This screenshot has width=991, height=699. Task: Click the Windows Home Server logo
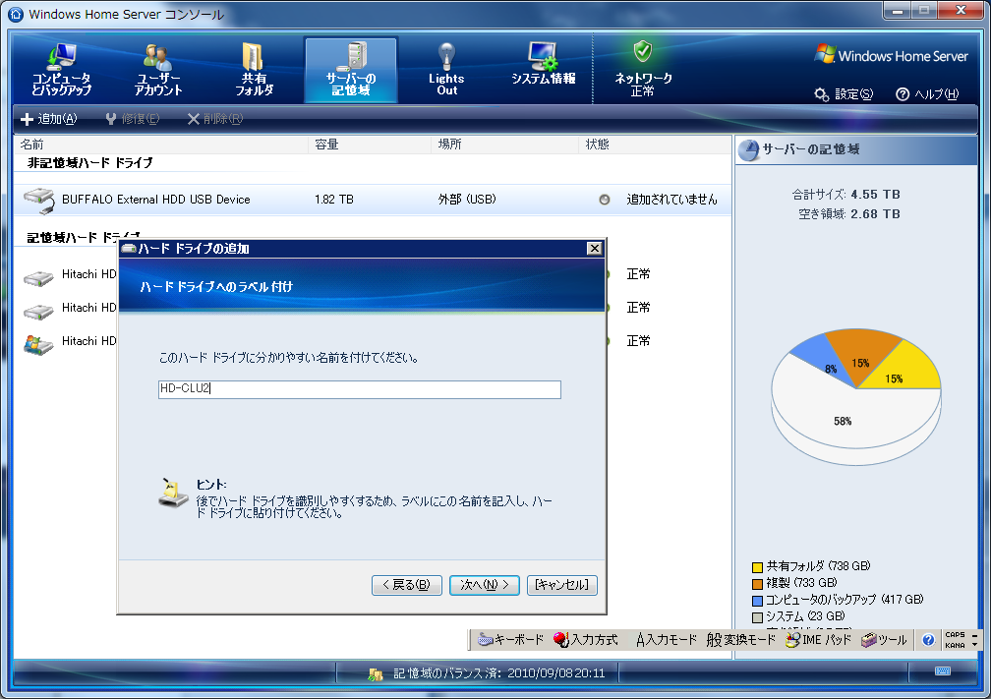pyautogui.click(x=891, y=55)
